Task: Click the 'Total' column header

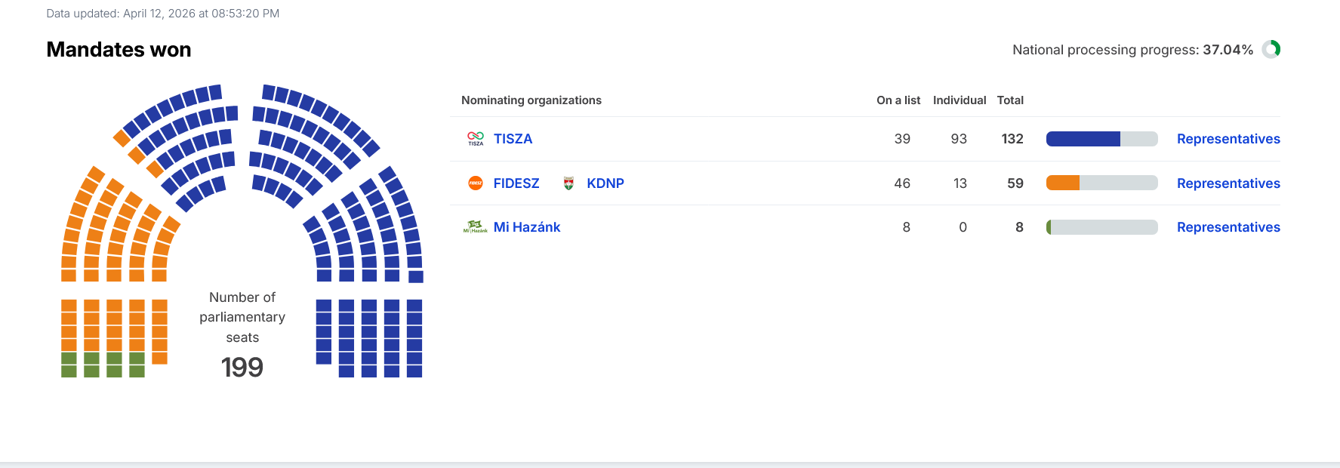Action: point(1010,100)
